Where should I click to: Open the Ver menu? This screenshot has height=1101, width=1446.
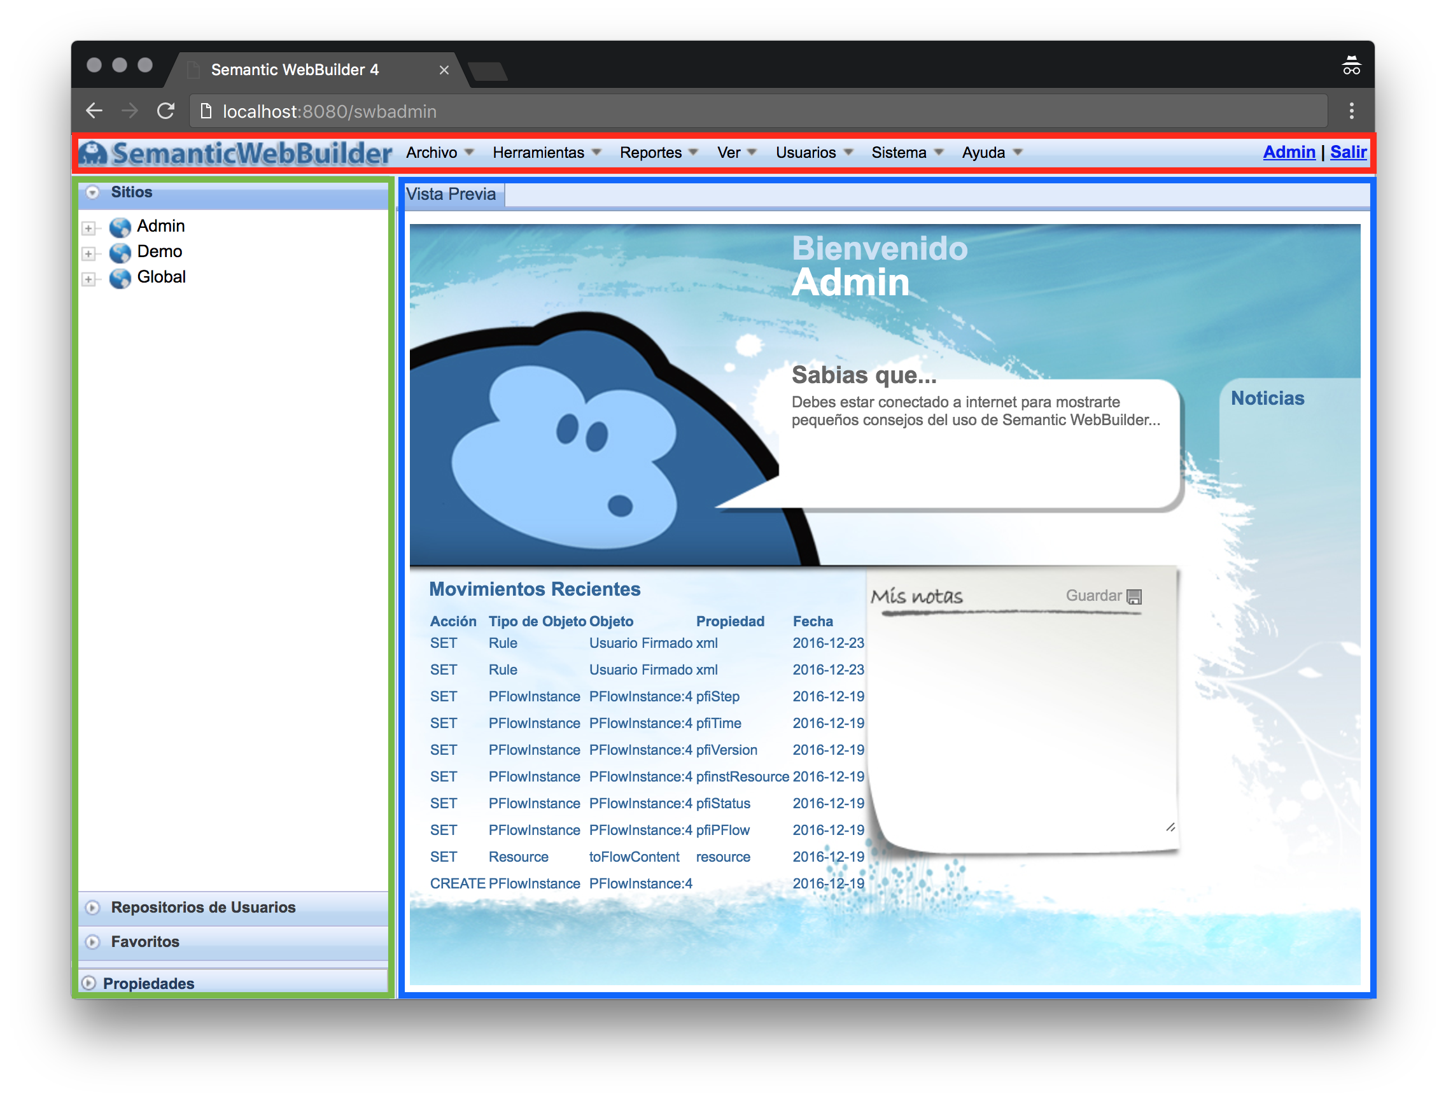click(736, 153)
